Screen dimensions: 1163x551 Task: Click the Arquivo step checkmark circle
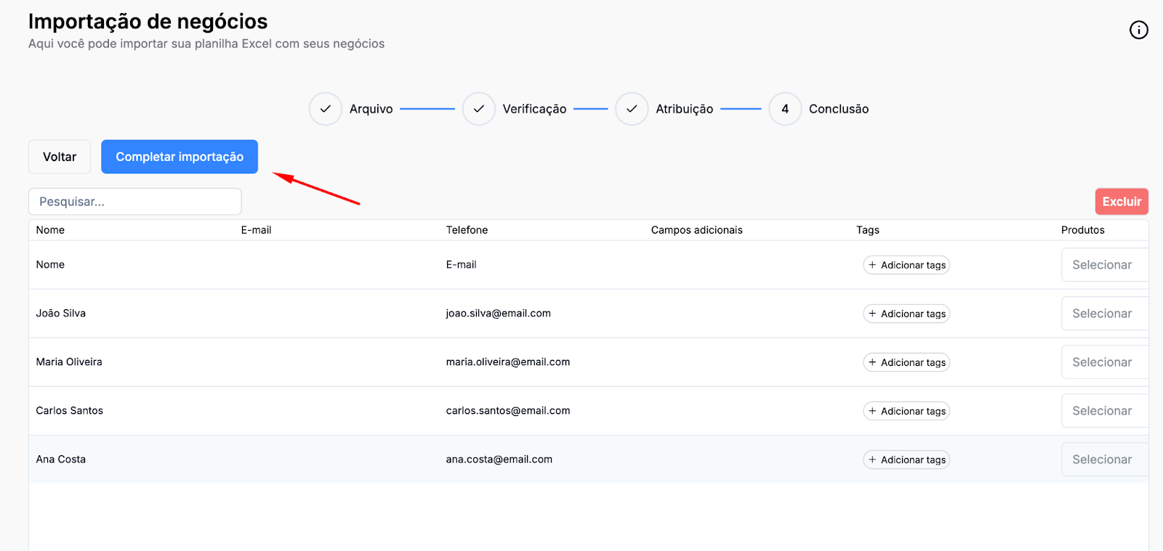(325, 109)
